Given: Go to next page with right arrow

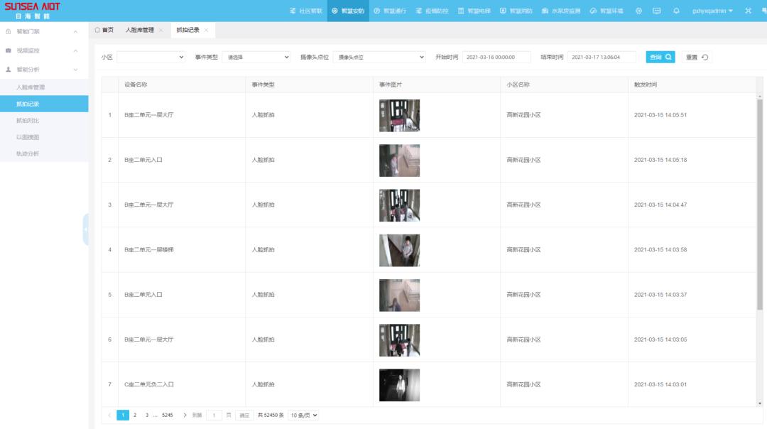Looking at the screenshot, I should pos(185,415).
